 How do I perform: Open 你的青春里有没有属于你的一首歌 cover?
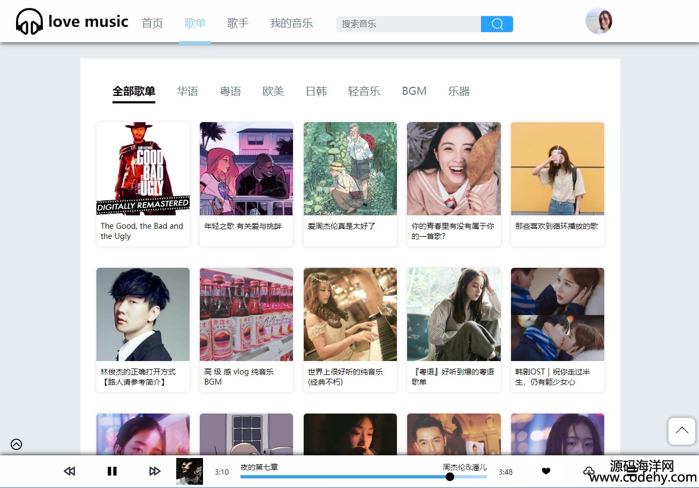454,169
